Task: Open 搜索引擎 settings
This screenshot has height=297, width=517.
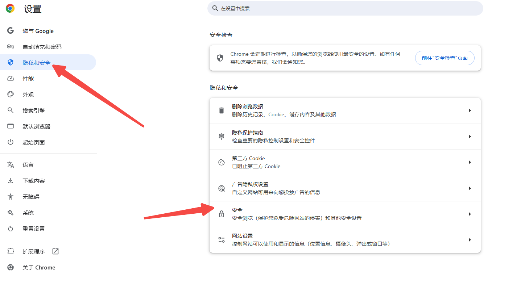Action: 48,110
